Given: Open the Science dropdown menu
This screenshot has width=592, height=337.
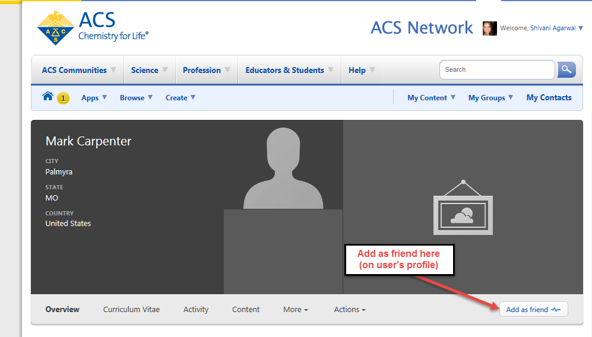Looking at the screenshot, I should click(150, 70).
